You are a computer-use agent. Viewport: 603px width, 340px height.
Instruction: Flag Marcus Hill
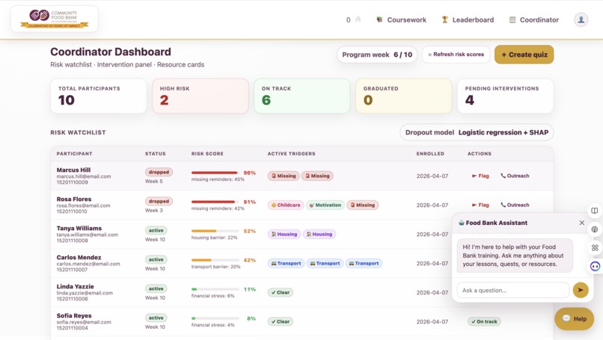click(480, 176)
